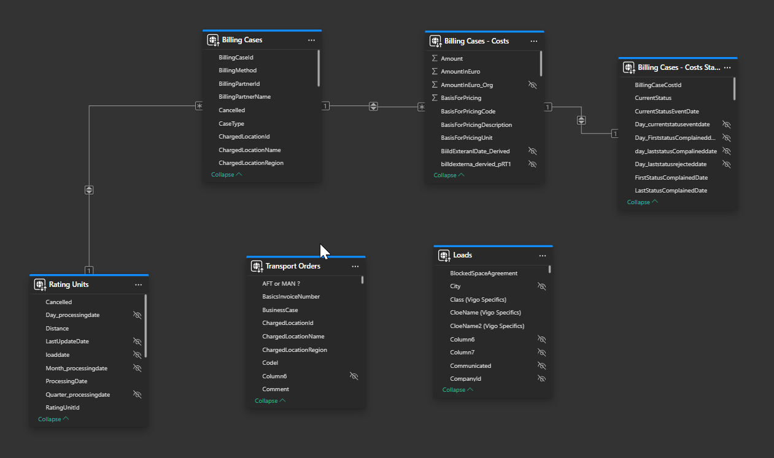Screen dimensions: 774x458
Task: Open more options for Loads table
Action: coord(542,255)
